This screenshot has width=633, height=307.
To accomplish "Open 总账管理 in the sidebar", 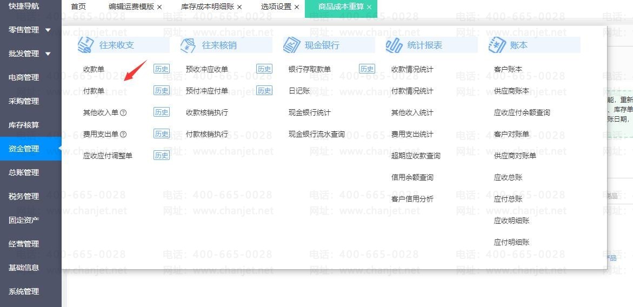I will 24,172.
